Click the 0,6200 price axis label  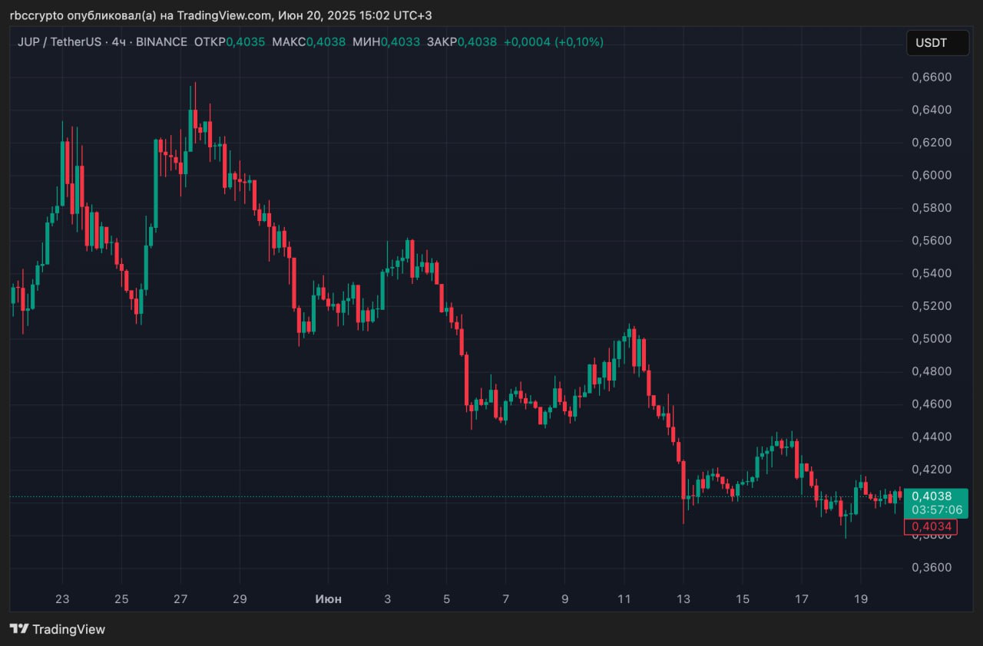coord(932,142)
